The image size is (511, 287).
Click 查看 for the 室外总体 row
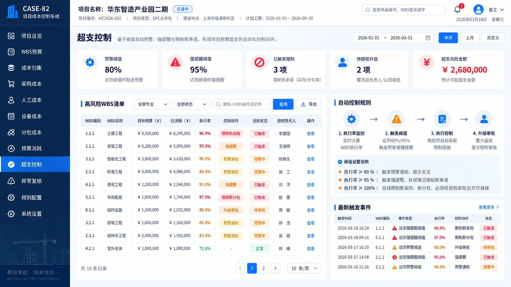click(311, 249)
